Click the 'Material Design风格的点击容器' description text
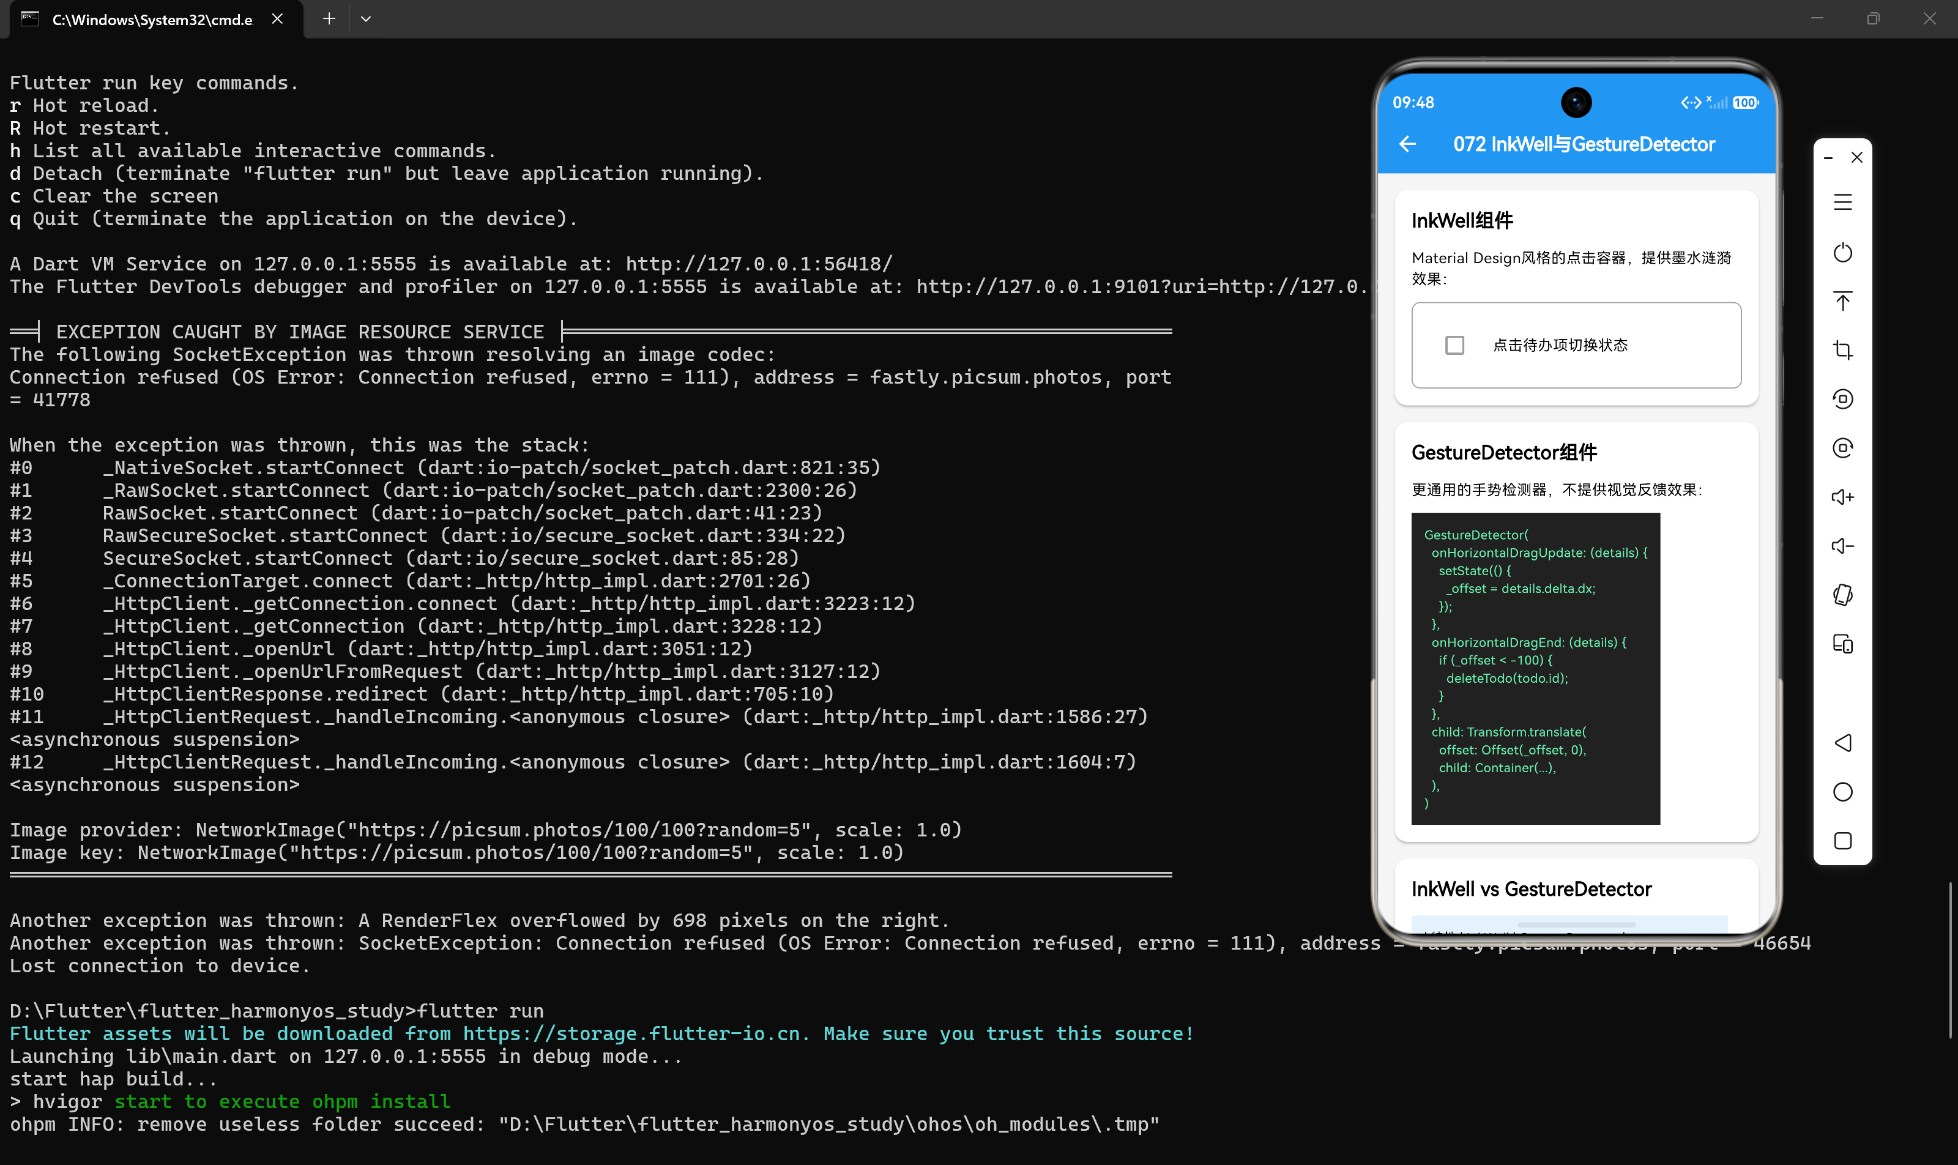 tap(1571, 268)
